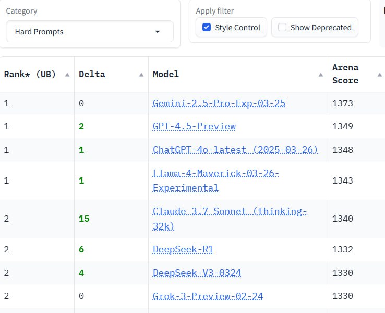
Task: Toggle the Style Control checkbox
Action: [207, 27]
